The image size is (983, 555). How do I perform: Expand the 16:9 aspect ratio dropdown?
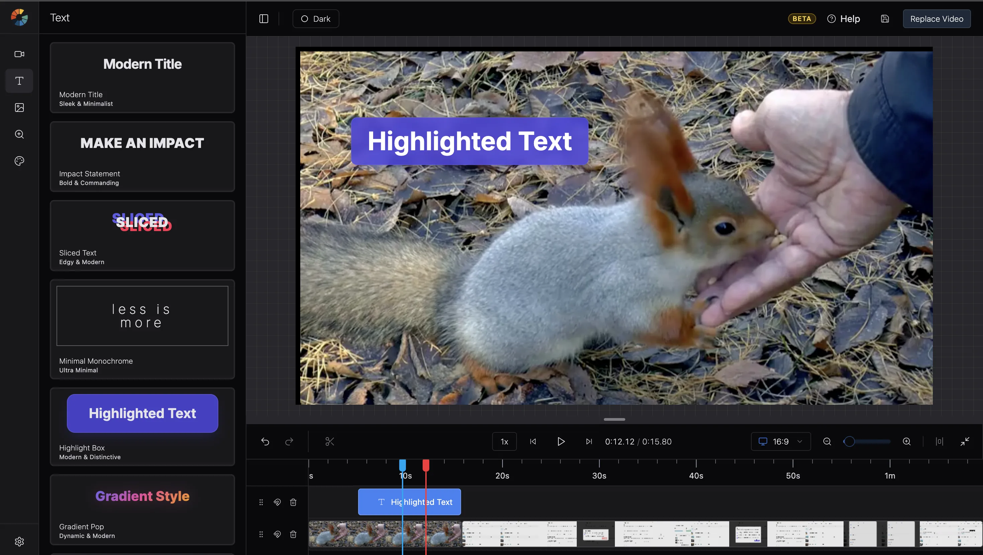click(781, 441)
